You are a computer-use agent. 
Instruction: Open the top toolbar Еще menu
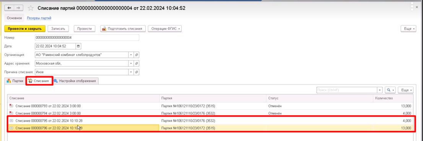[409, 29]
